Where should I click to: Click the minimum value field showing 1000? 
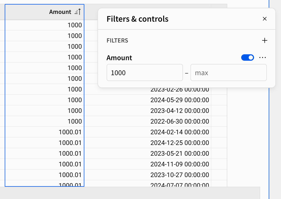(145, 72)
